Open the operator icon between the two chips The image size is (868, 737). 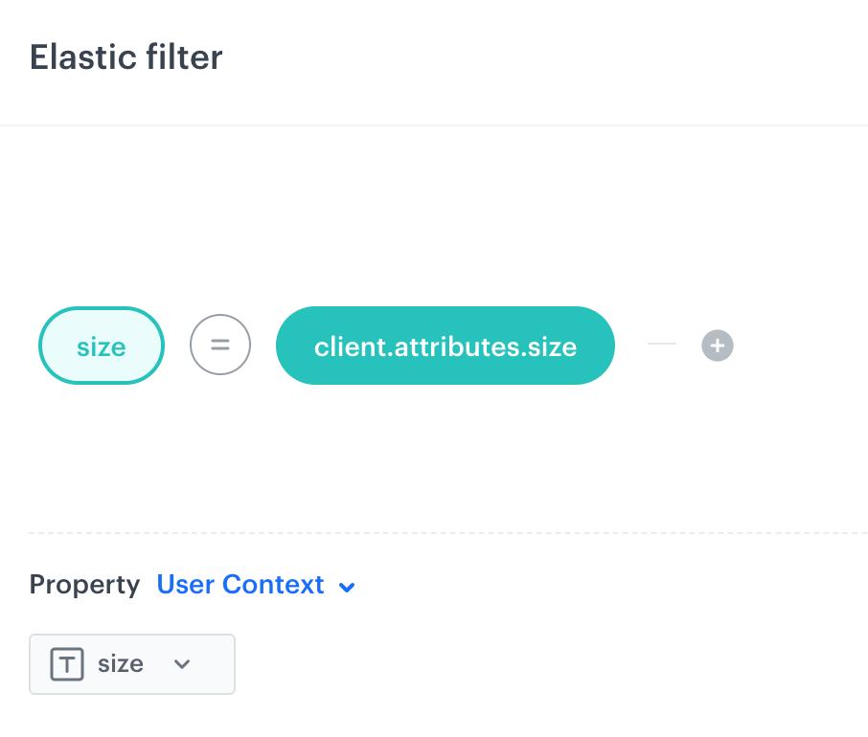pos(220,345)
